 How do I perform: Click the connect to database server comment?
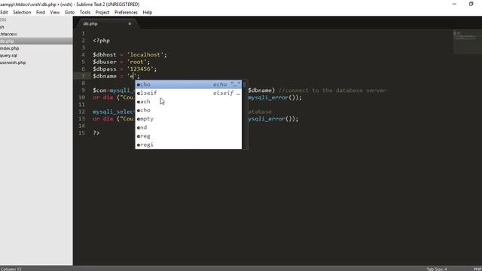pyautogui.click(x=332, y=90)
